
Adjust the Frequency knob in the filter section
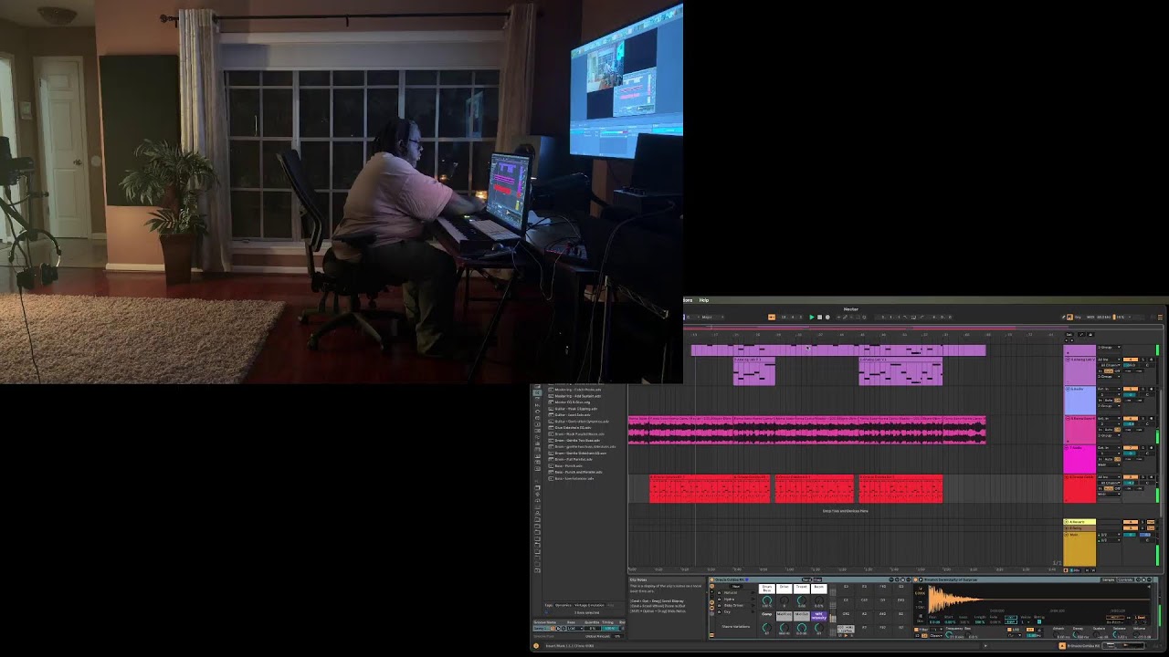pyautogui.click(x=949, y=634)
